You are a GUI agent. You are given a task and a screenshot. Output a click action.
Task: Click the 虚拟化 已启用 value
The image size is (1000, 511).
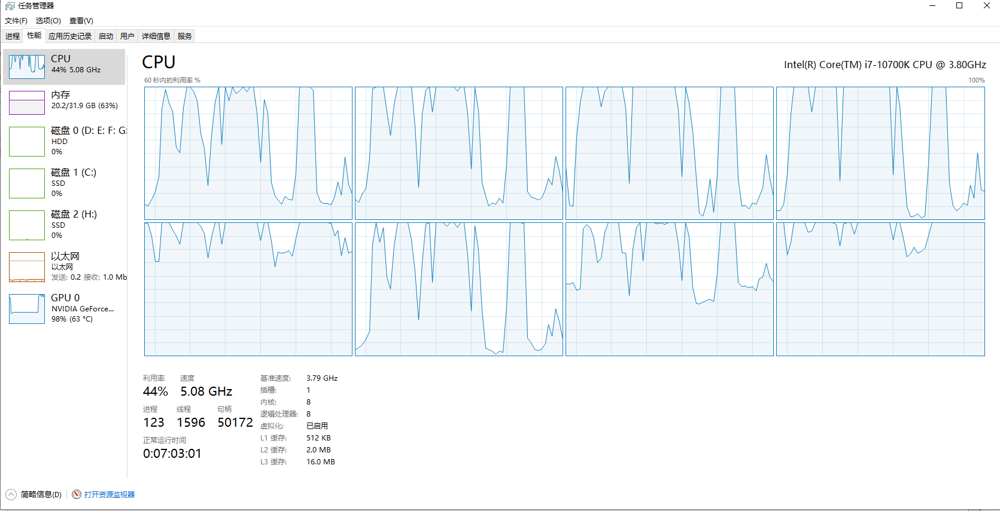(317, 426)
